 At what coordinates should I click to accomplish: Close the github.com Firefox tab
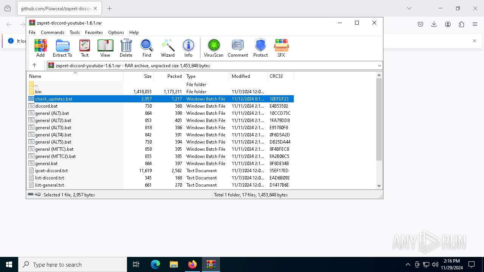click(x=95, y=8)
